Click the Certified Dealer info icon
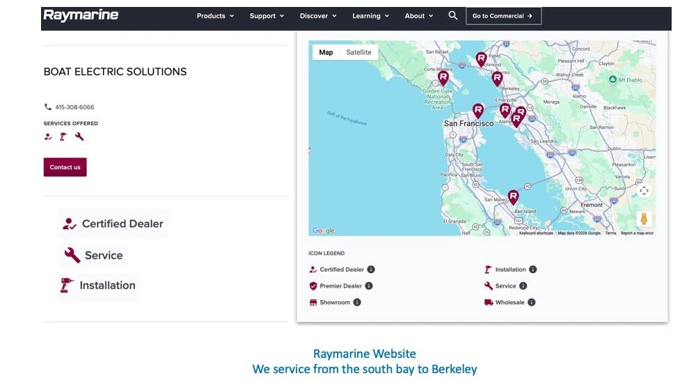This screenshot has width=696, height=392. pos(371,269)
